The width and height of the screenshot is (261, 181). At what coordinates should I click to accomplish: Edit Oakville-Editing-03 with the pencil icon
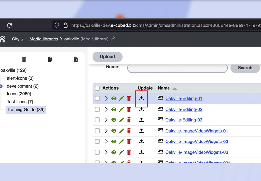tap(121, 120)
